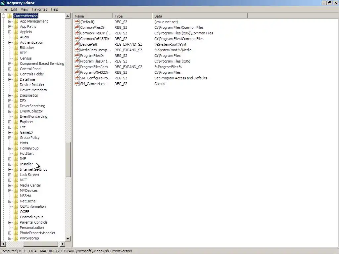Expand the Group Policy key
Viewport: 339px width, 254px height.
tap(10, 138)
